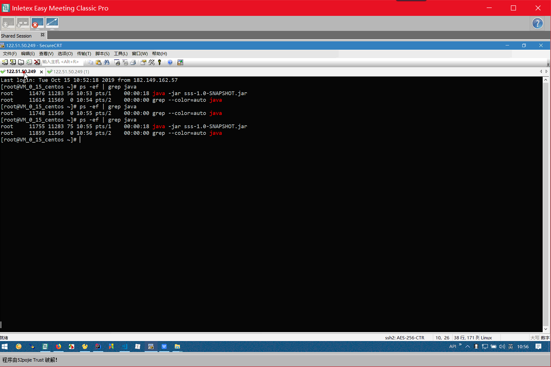Open SecureCRT Global Options tools icon
The image size is (551, 367).
coord(152,62)
